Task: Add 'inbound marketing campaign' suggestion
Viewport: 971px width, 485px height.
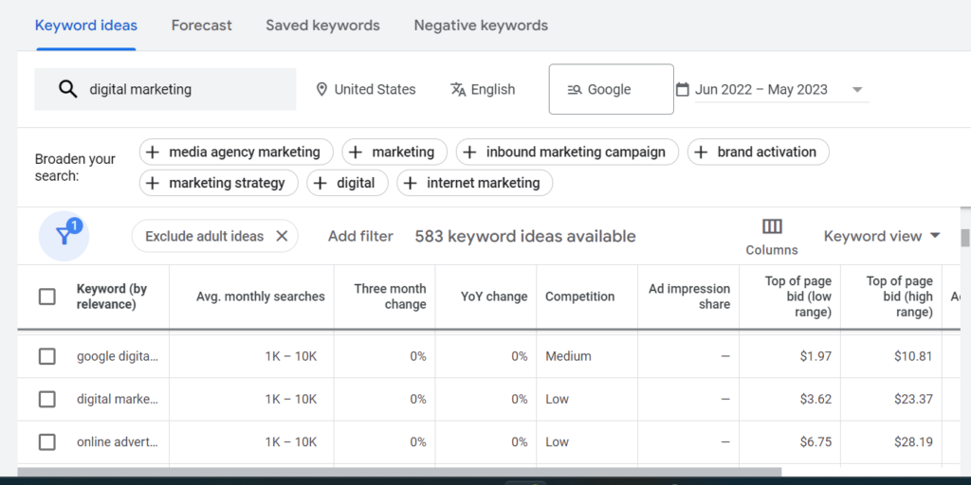Action: pyautogui.click(x=567, y=153)
